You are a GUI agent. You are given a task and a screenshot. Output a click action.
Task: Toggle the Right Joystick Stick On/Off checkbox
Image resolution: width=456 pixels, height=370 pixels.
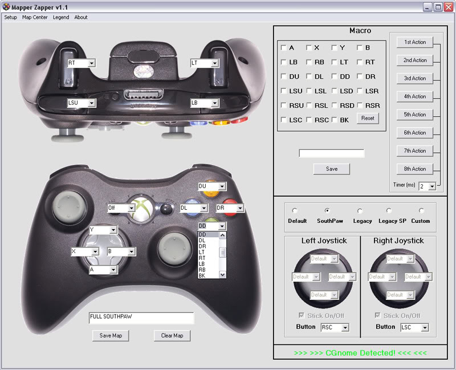377,315
